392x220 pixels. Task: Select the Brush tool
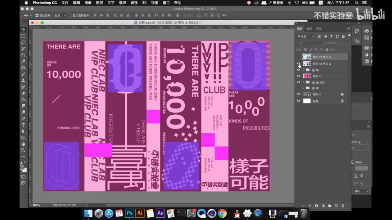click(23, 74)
